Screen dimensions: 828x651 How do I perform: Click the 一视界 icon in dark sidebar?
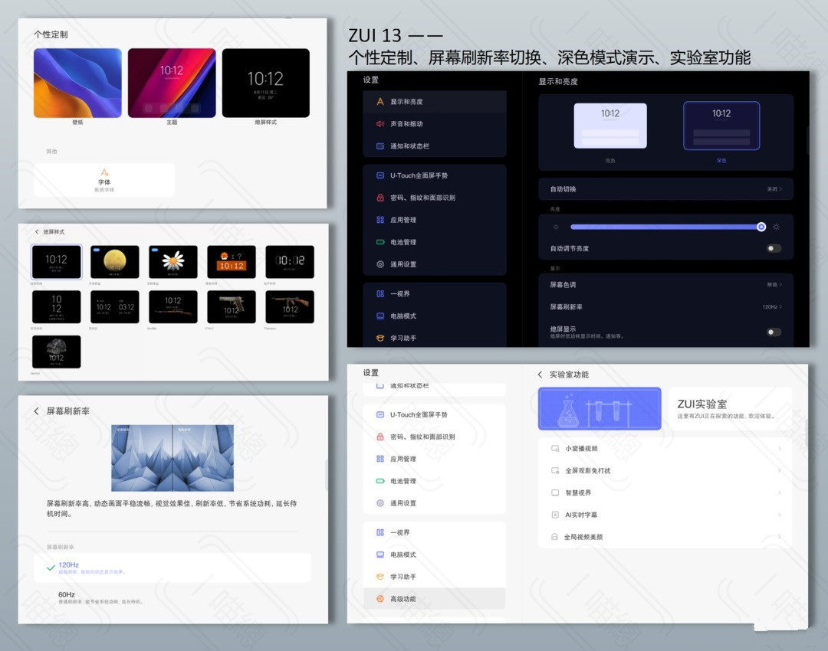coord(380,294)
